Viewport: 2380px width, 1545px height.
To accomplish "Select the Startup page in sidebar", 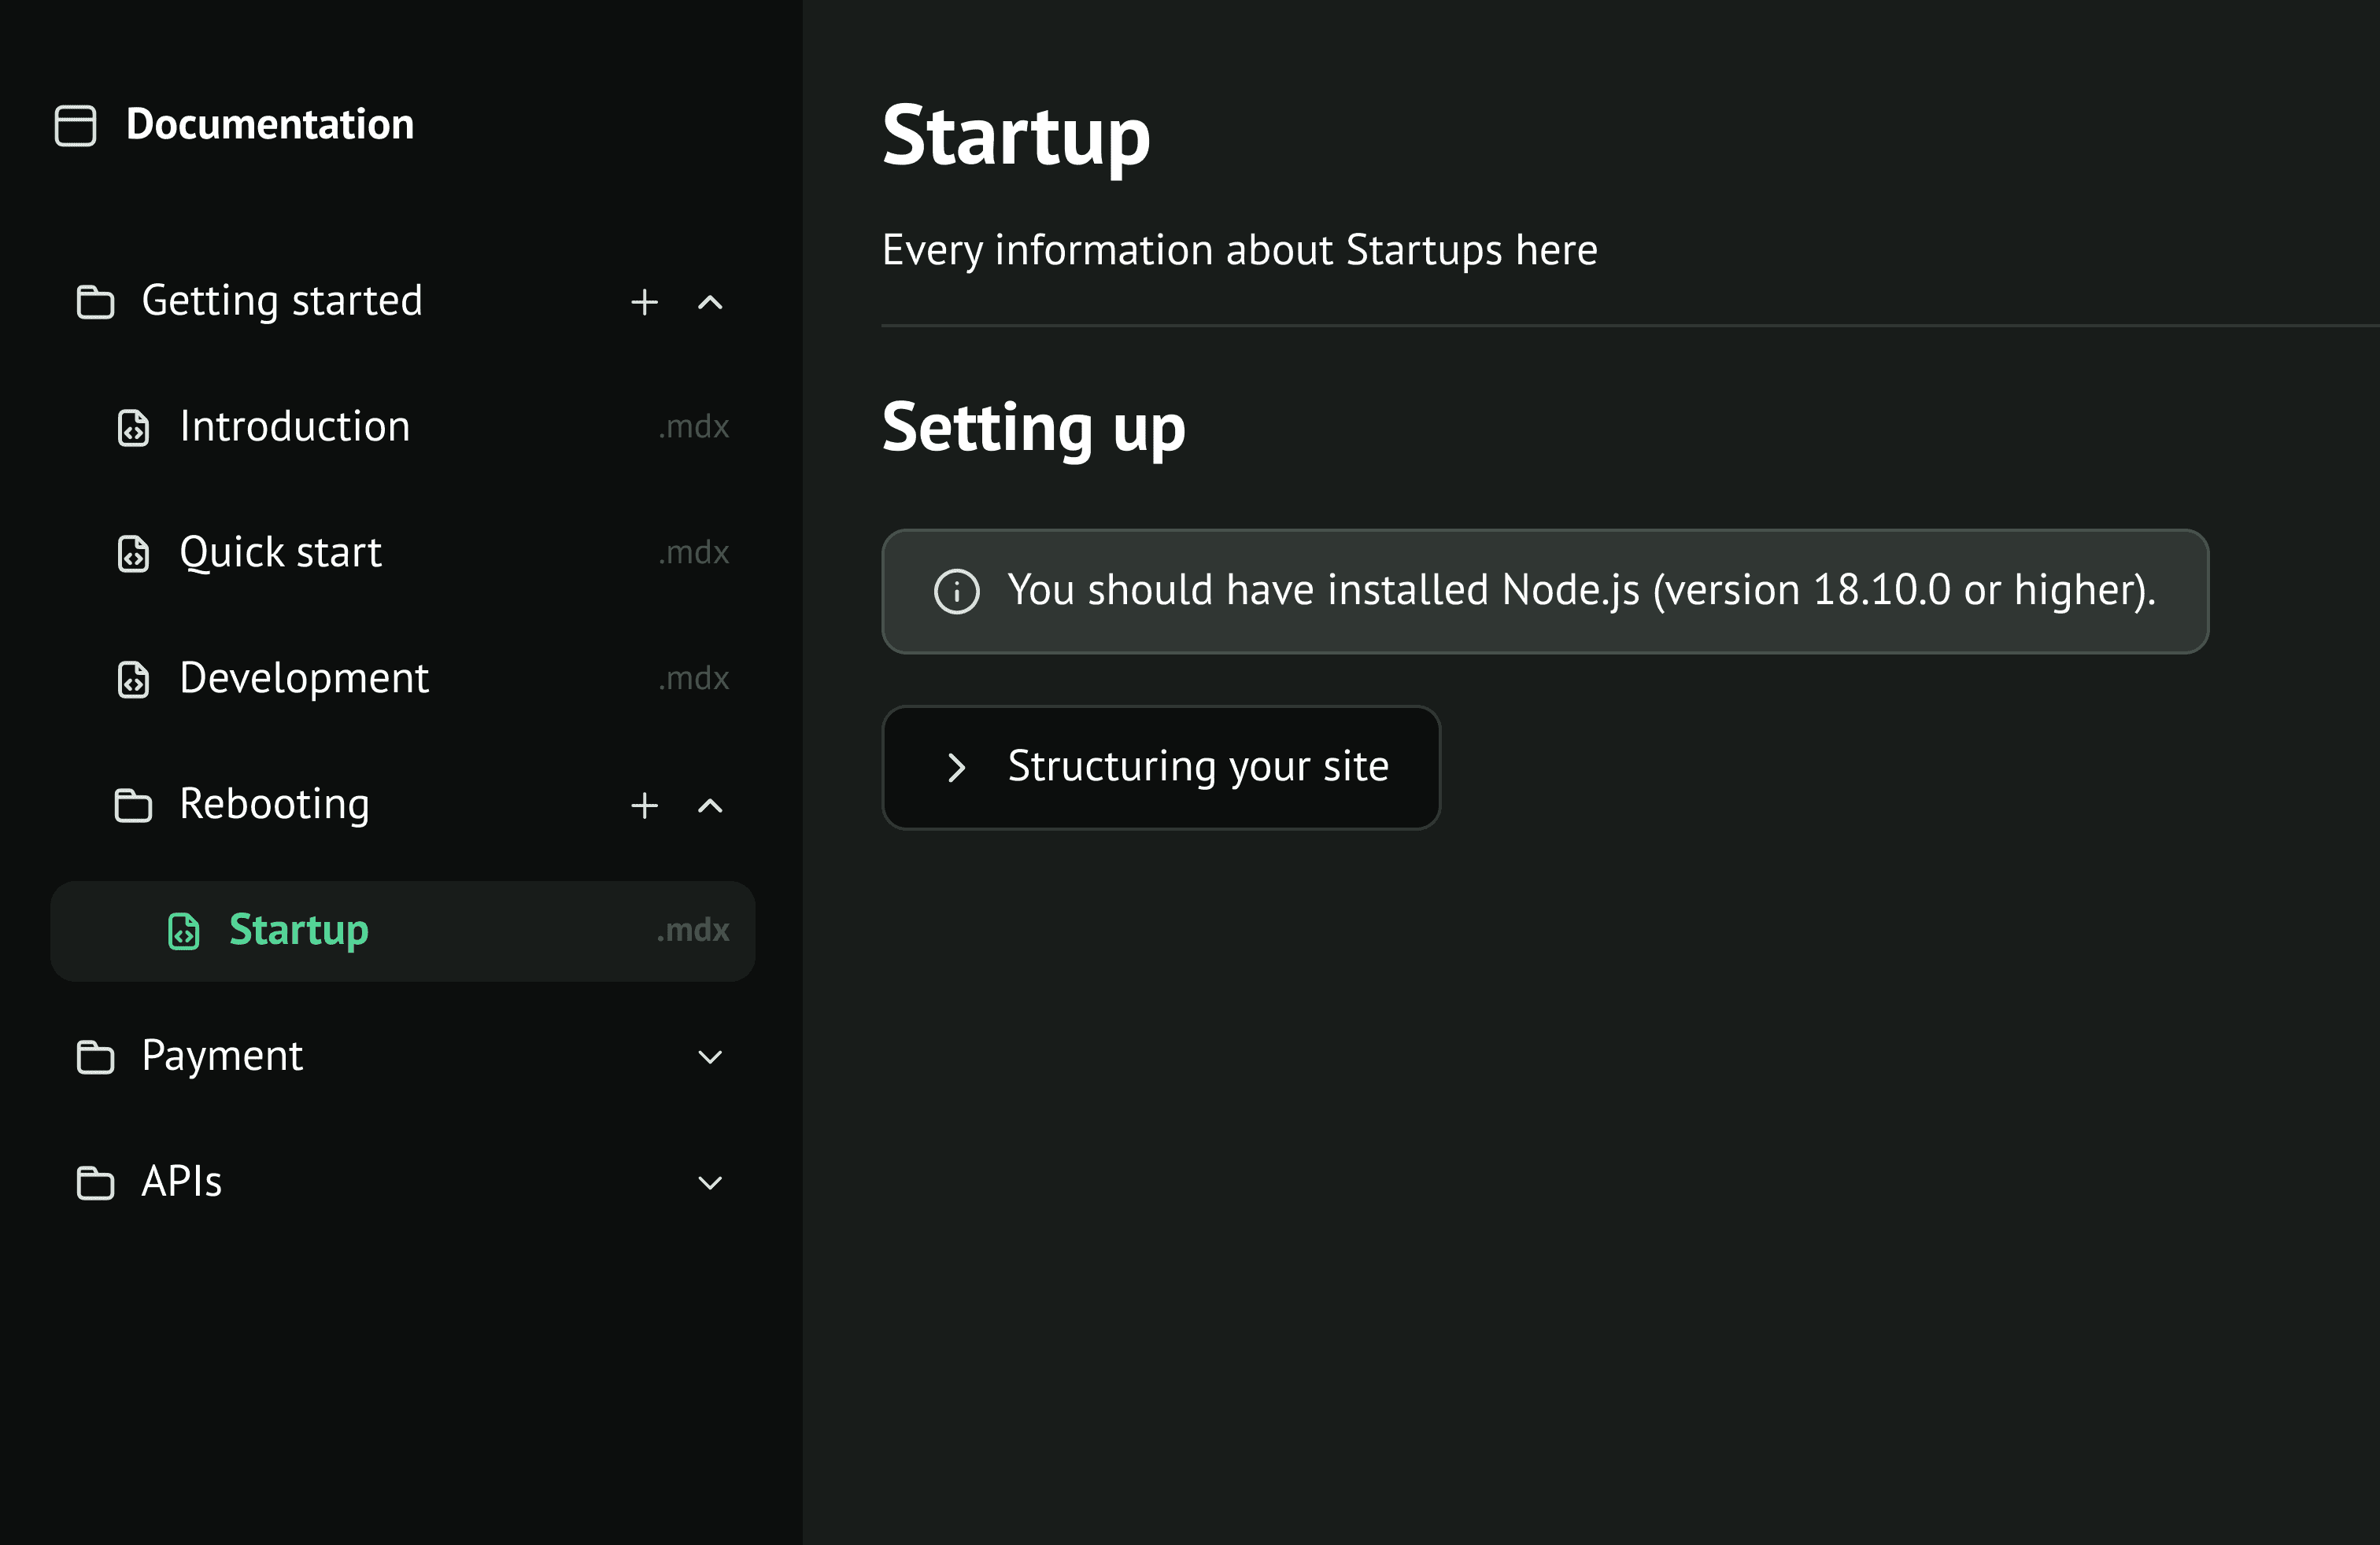I will coord(299,931).
